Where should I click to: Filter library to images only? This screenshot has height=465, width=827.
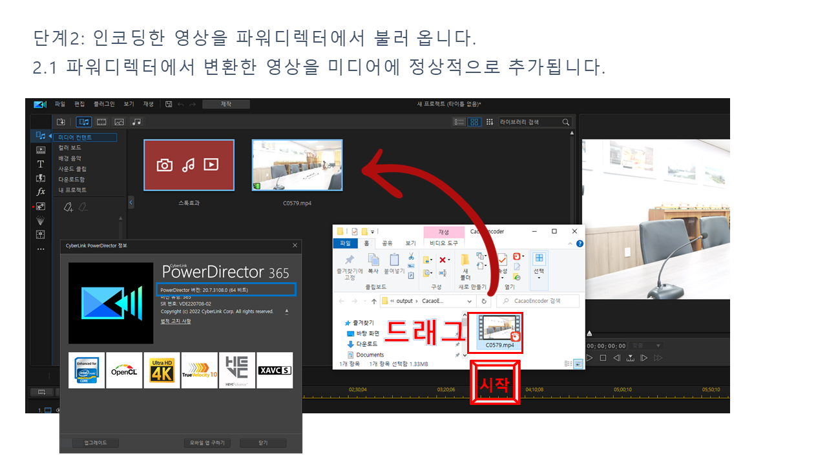[x=119, y=121]
